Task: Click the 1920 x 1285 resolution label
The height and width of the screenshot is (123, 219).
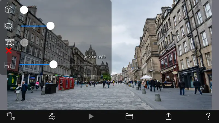Action: point(95,57)
